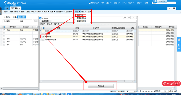The width and height of the screenshot is (181, 95).
Task: Open the home tab icon
Action: click(7, 8)
